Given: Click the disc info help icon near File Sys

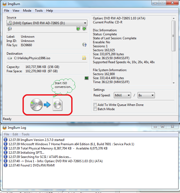Looking at the screenshot, I should (84, 45).
